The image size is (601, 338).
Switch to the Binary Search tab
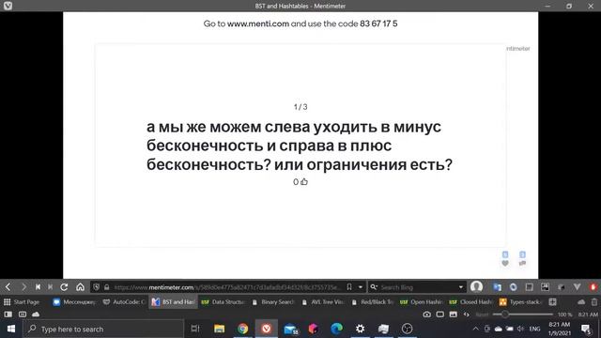273,302
